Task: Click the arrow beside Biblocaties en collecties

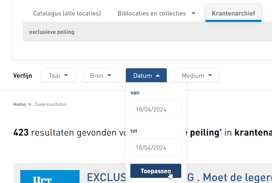Action: (x=193, y=13)
